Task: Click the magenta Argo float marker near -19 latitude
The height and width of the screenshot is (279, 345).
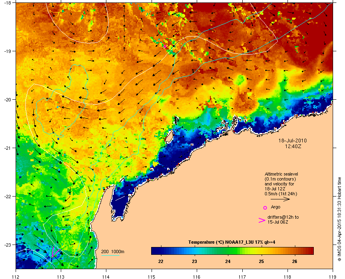Action: [165, 46]
